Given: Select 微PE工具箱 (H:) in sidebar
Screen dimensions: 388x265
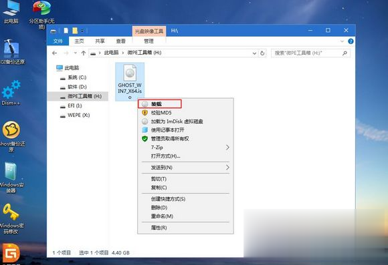Looking at the screenshot, I should point(78,96).
